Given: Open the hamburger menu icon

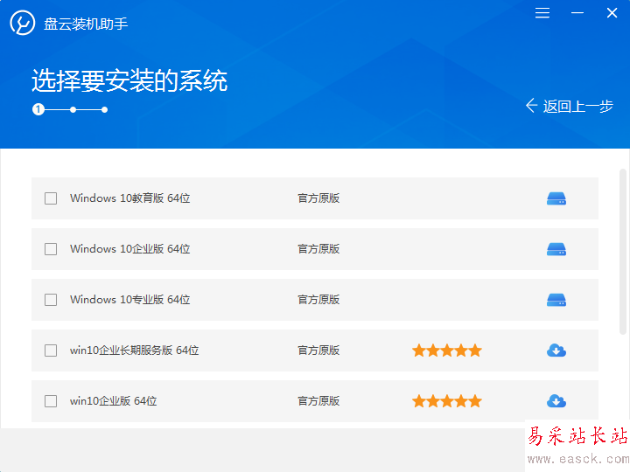Looking at the screenshot, I should tap(542, 13).
